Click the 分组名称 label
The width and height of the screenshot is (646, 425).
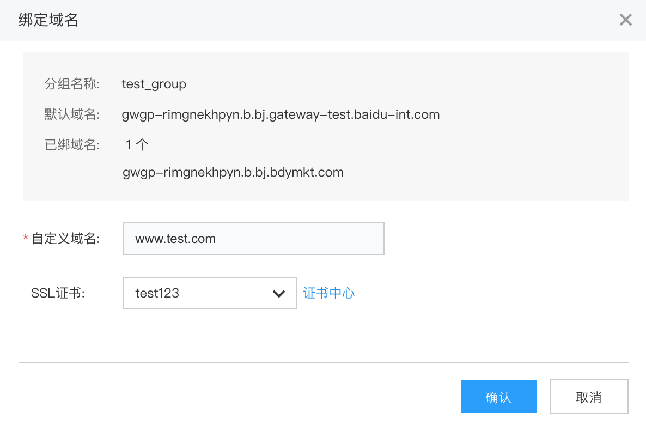[x=72, y=84]
